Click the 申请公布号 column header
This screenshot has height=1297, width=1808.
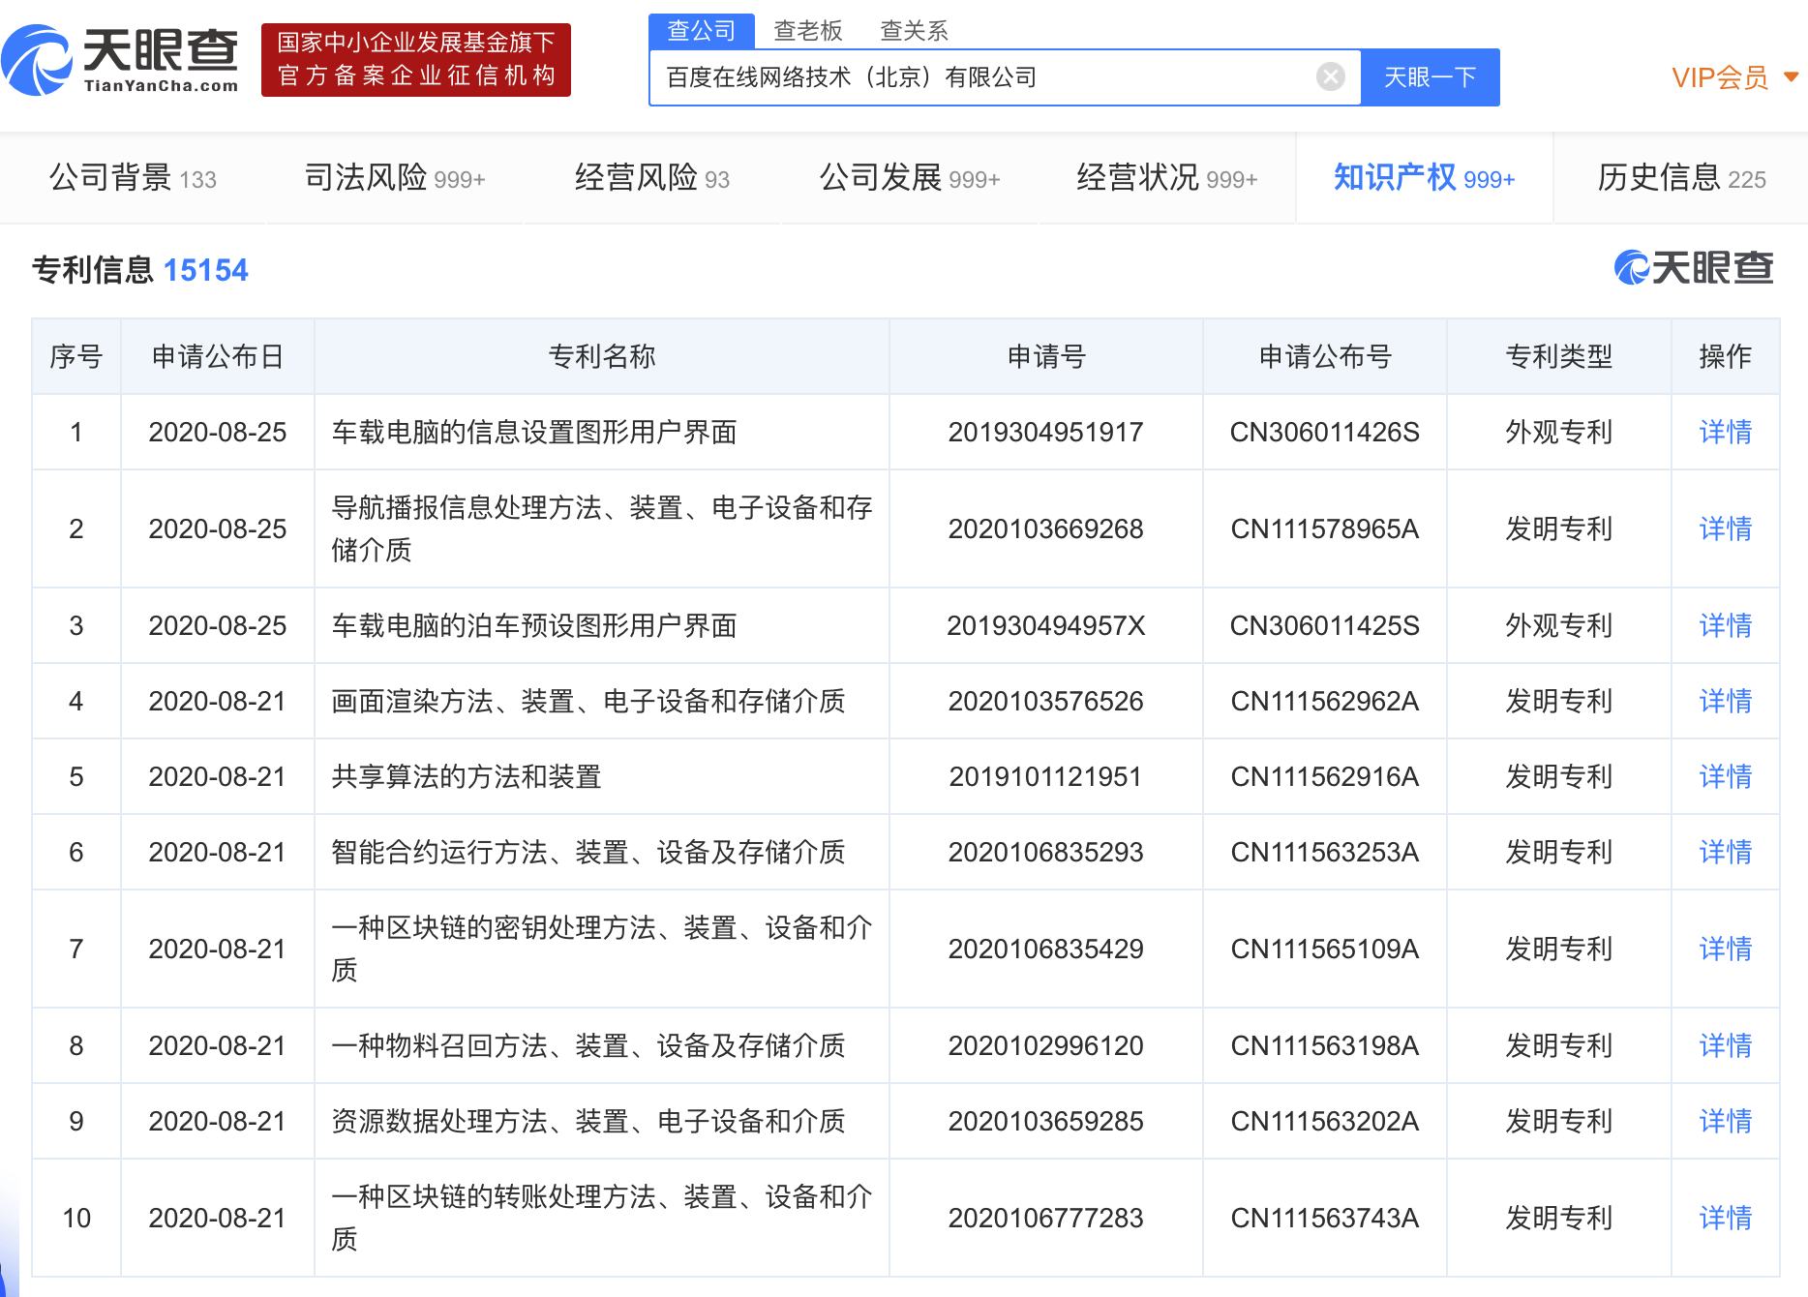tap(1325, 356)
